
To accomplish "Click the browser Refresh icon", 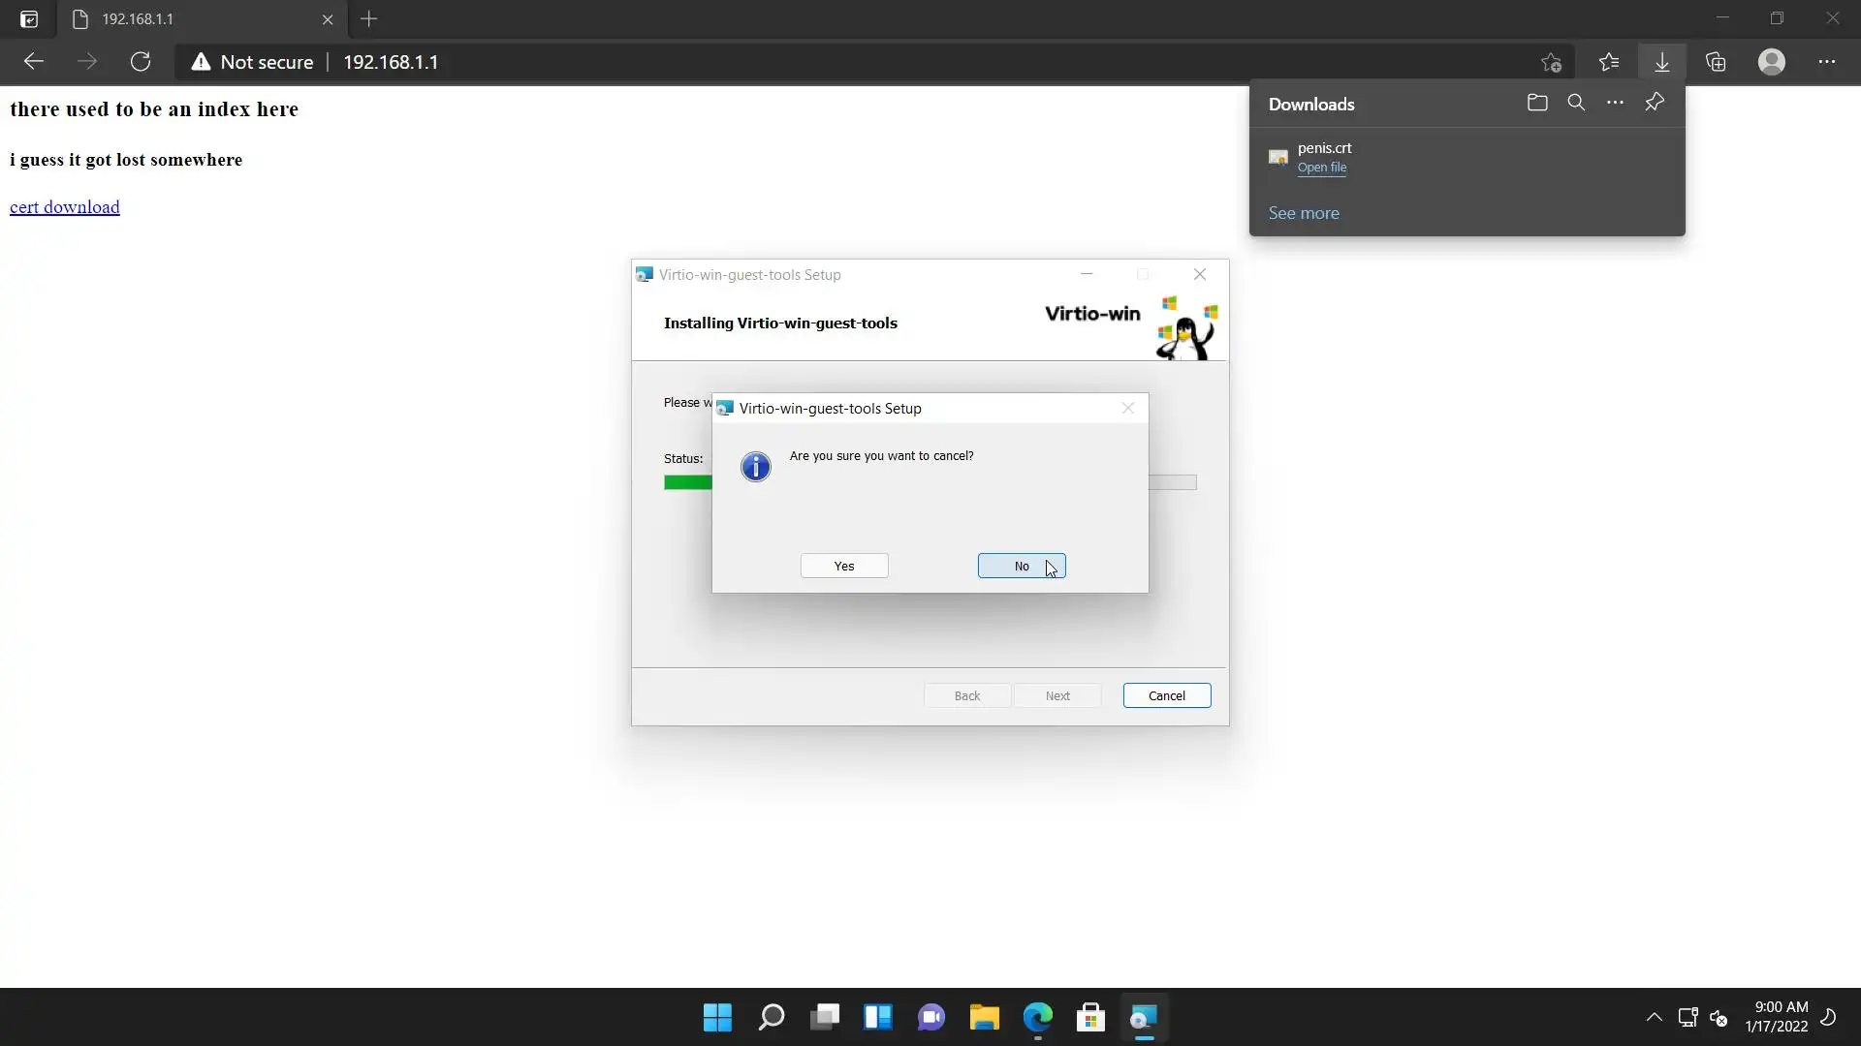I will tap(141, 62).
